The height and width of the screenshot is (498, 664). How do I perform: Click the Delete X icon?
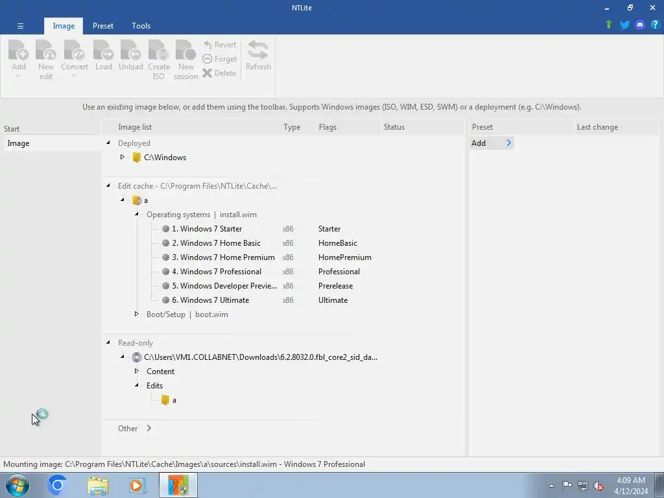point(207,73)
